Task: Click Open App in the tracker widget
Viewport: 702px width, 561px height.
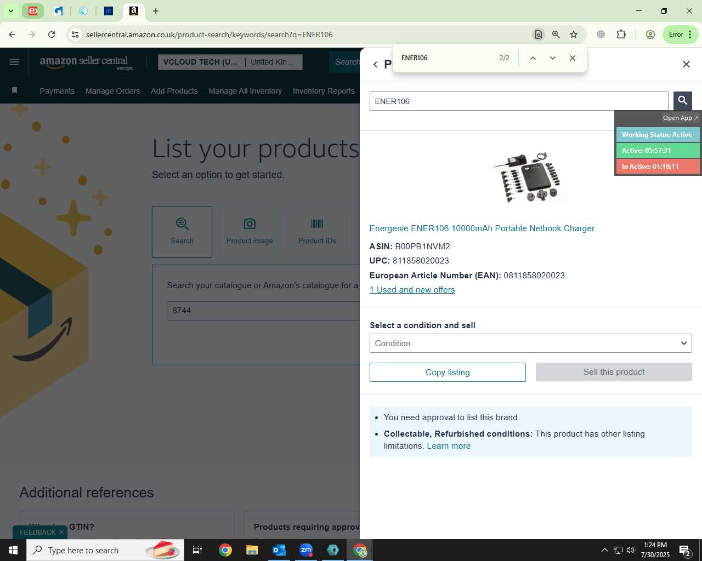Action: (x=680, y=118)
